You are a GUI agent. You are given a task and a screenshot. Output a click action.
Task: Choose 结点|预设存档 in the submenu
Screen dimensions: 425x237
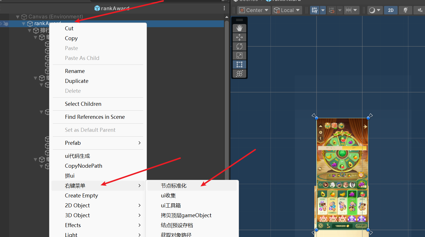pos(192,225)
